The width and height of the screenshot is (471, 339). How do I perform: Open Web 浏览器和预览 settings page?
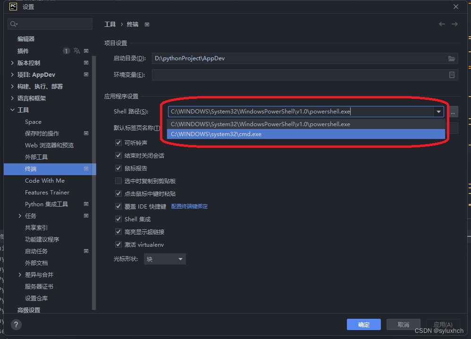tap(49, 145)
